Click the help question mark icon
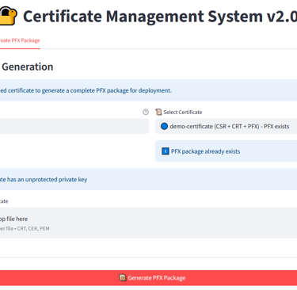Viewport: 297px width, 290px height. tap(146, 112)
